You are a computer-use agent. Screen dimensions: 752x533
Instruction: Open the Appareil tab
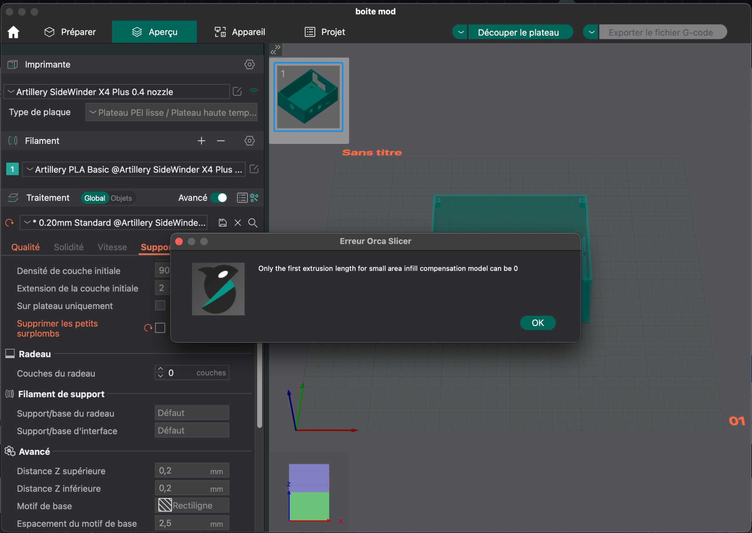click(240, 32)
